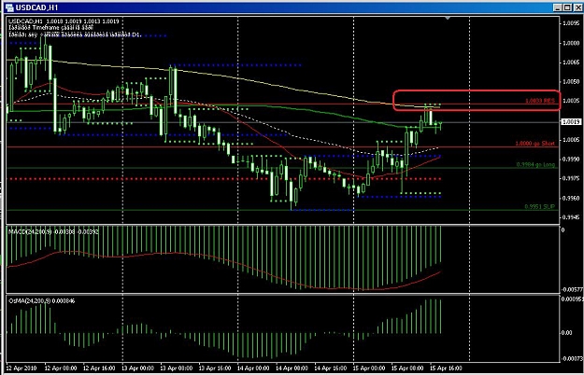
Task: Click the 13 Apr 00:00 time label
Action: [x=137, y=368]
